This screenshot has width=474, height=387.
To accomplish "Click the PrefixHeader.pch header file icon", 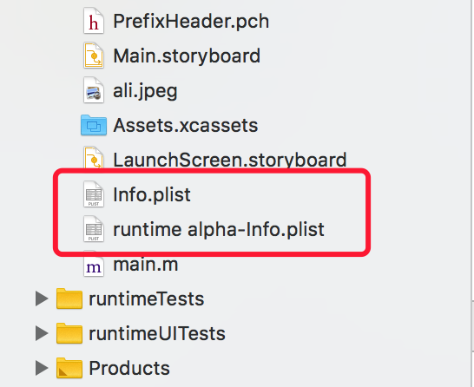I will [x=94, y=21].
